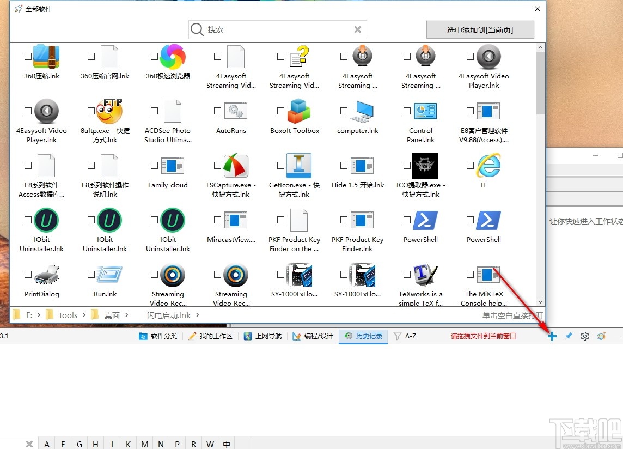Switch to 编程/设计 tab
Image resolution: width=623 pixels, height=449 pixels.
(313, 336)
